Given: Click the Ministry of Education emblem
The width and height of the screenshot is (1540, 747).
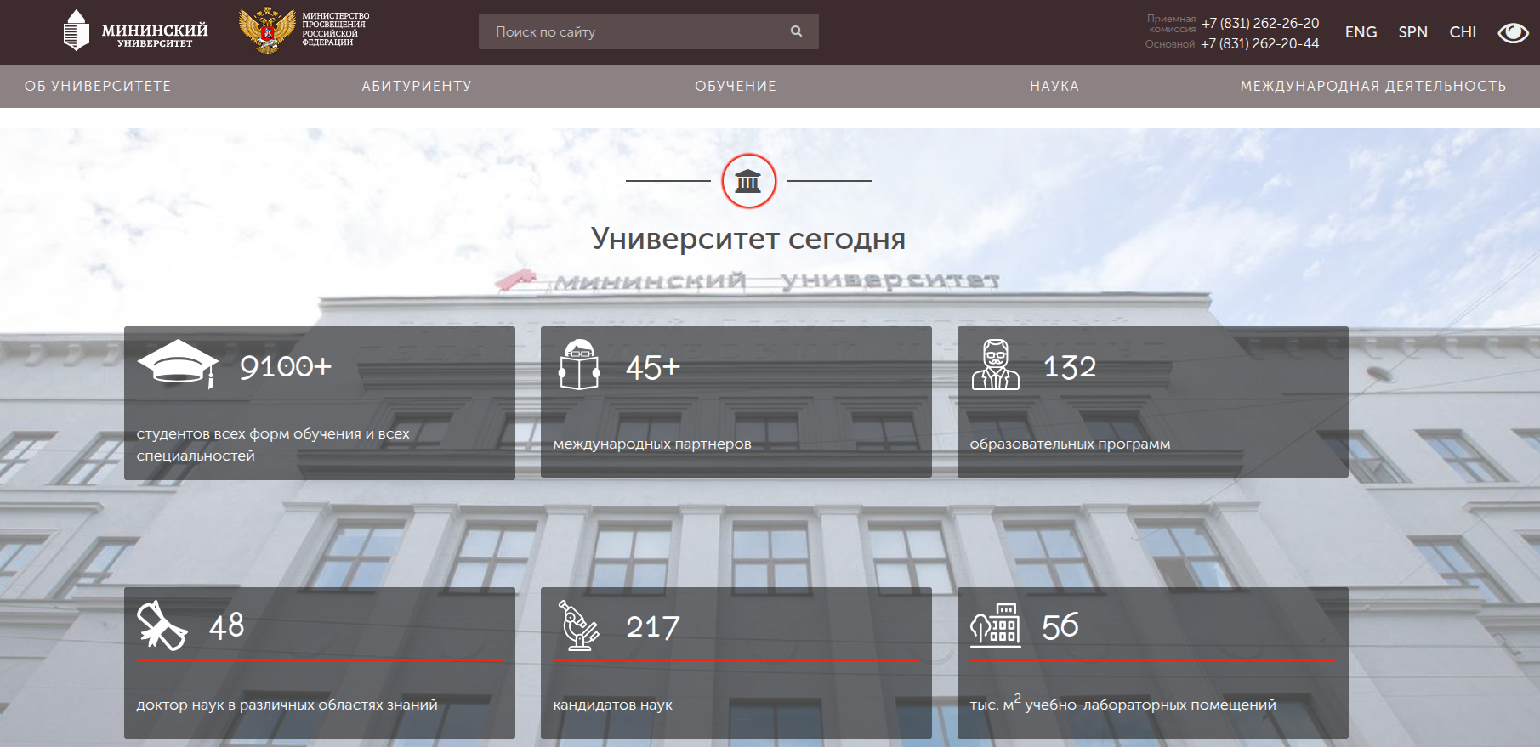Looking at the screenshot, I should click(x=268, y=31).
